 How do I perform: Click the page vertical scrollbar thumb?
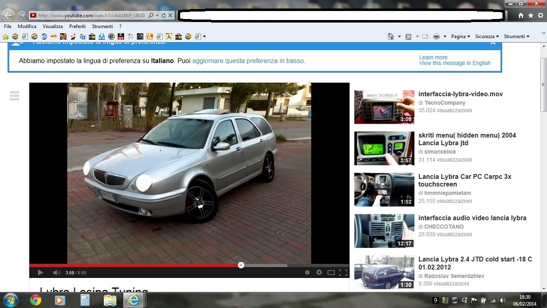tap(543, 85)
